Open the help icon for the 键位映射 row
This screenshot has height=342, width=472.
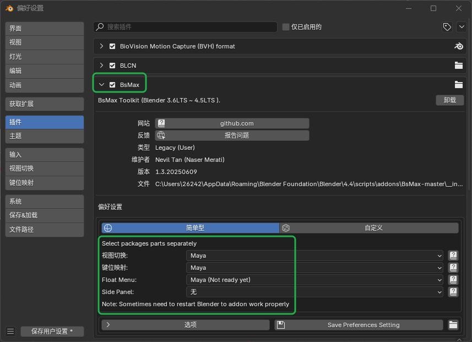(x=453, y=268)
